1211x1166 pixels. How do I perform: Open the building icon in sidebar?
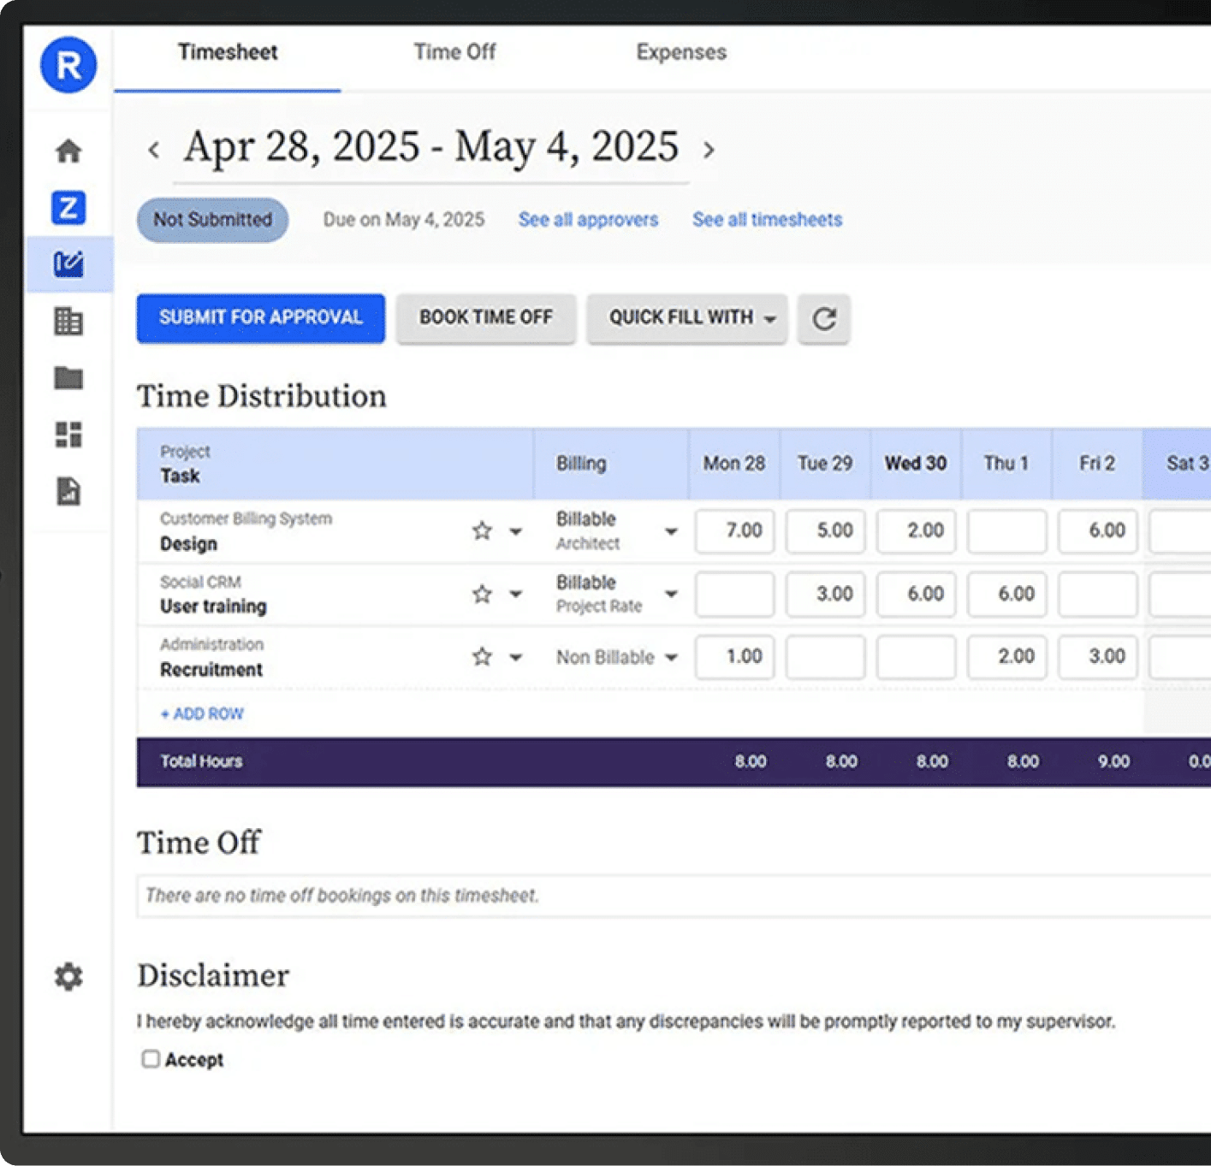68,321
